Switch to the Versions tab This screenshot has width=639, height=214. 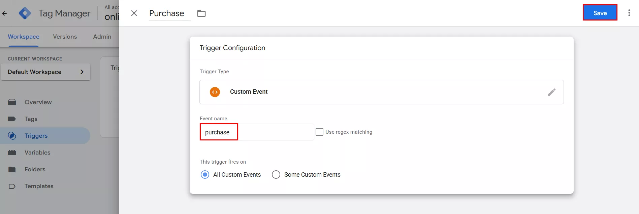pyautogui.click(x=65, y=37)
